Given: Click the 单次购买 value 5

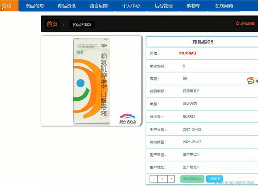Looking at the screenshot, I should click(184, 66).
